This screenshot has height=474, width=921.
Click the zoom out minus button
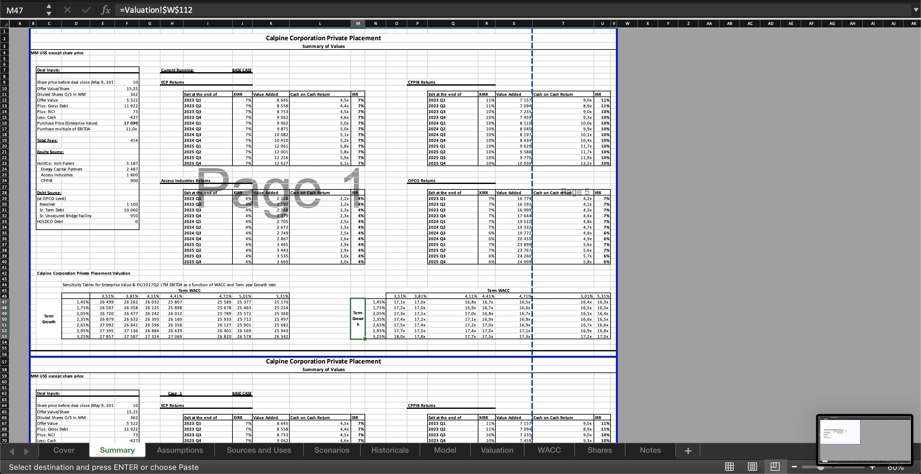[794, 467]
